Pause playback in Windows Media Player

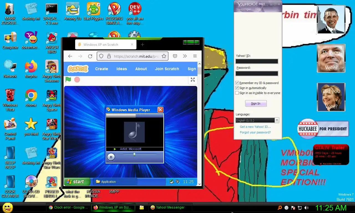tap(111, 157)
